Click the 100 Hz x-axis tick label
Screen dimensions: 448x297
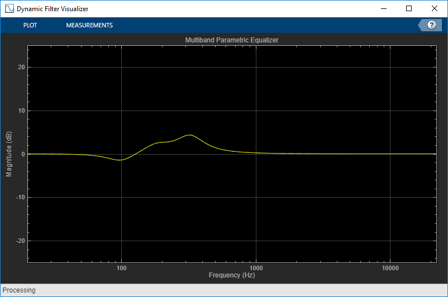pos(121,268)
